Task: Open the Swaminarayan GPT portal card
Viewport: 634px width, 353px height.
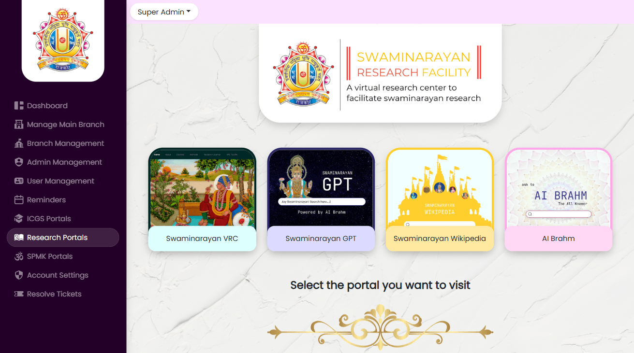Action: click(x=321, y=199)
